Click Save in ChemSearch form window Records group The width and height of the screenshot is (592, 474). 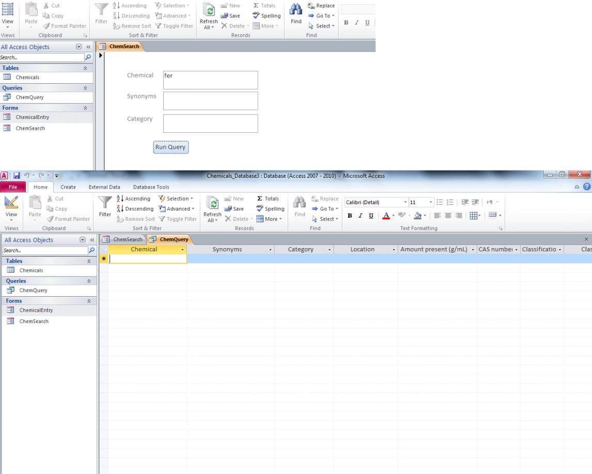pos(230,16)
